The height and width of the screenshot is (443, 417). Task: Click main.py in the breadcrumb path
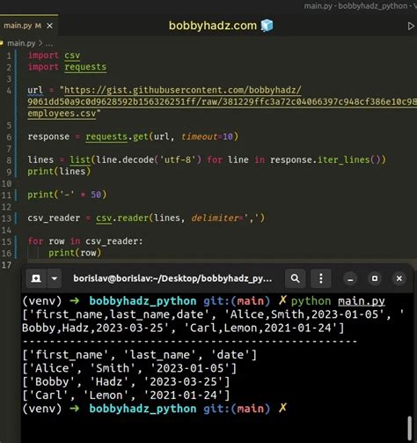[21, 43]
